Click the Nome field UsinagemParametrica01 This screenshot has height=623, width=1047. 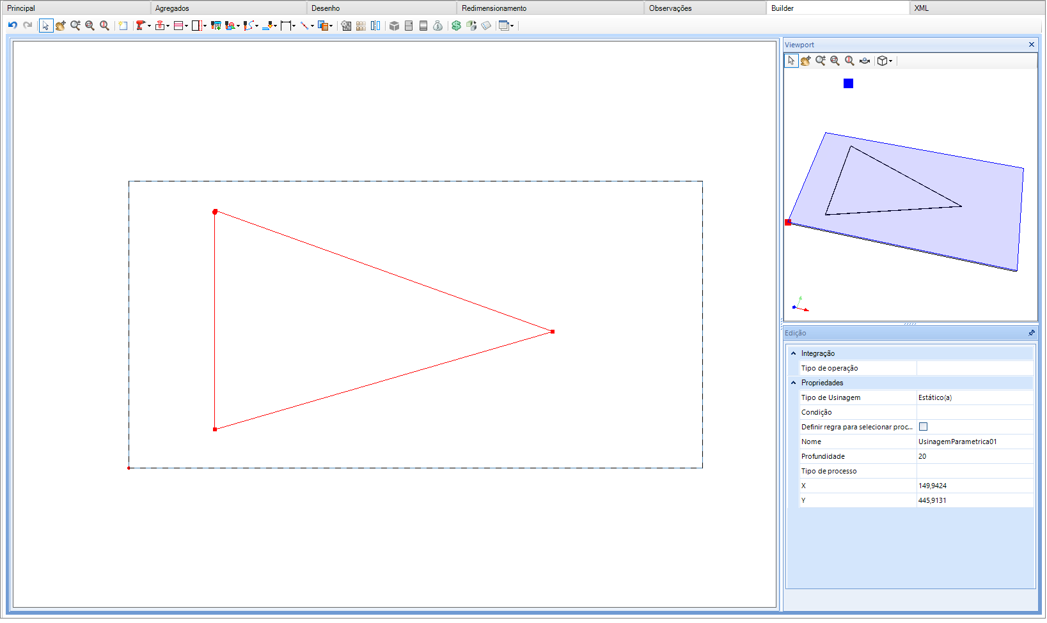(975, 442)
